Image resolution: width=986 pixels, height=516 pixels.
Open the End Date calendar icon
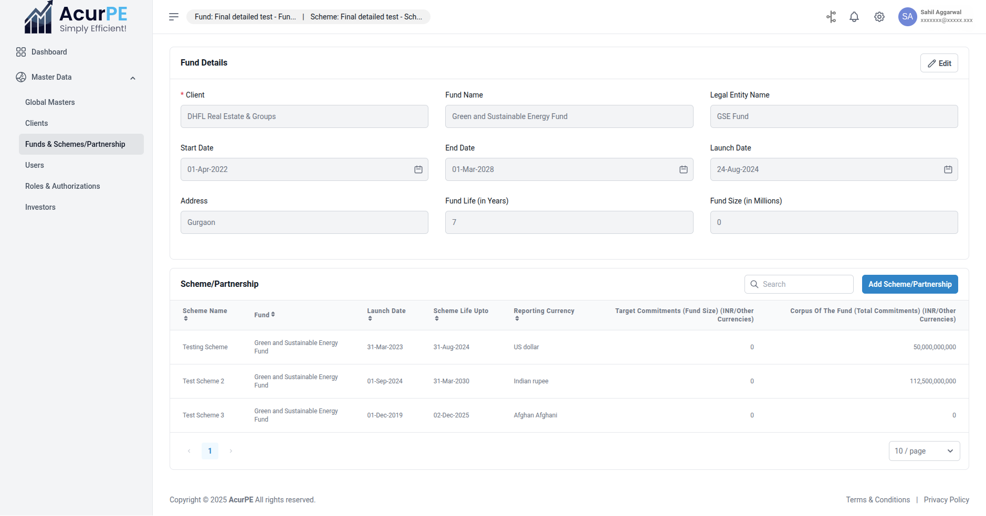[683, 169]
